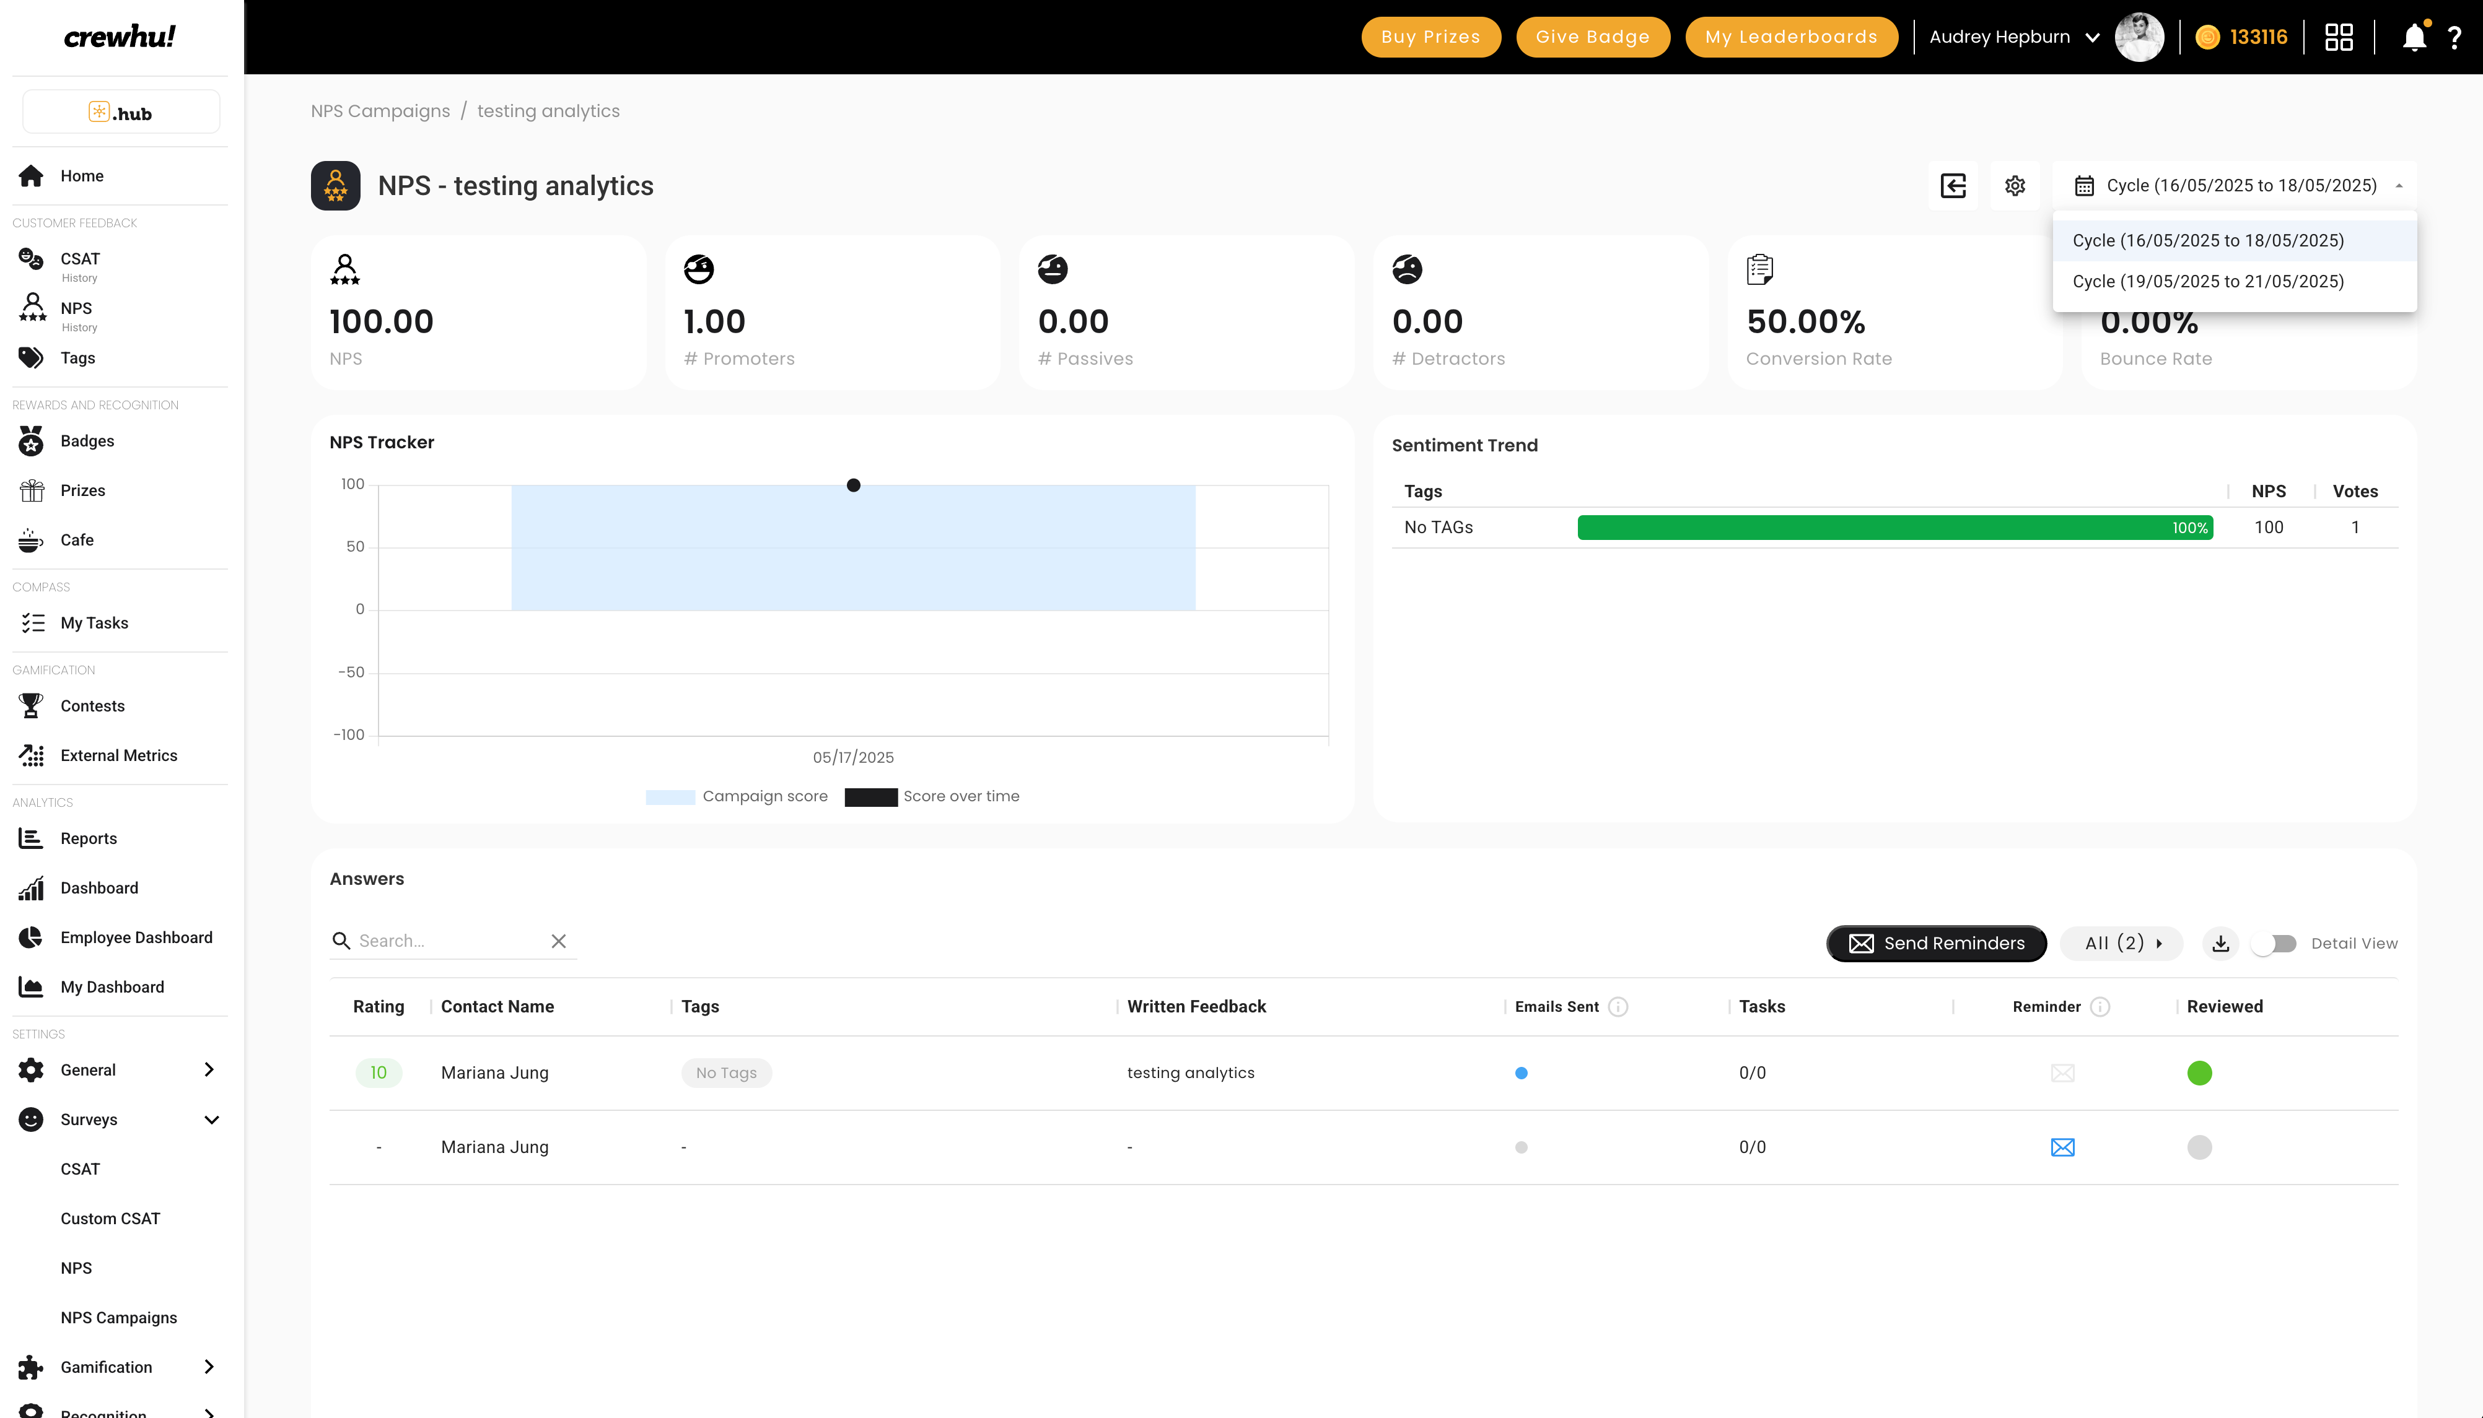The image size is (2483, 1418).
Task: Open the notifications bell
Action: pos(2414,37)
